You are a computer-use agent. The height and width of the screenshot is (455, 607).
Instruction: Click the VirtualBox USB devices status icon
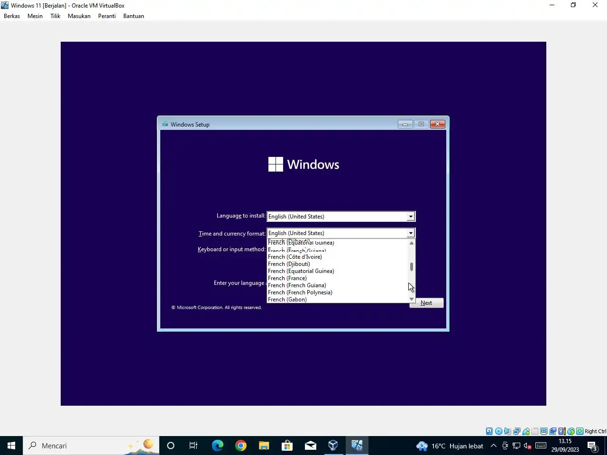(526, 431)
